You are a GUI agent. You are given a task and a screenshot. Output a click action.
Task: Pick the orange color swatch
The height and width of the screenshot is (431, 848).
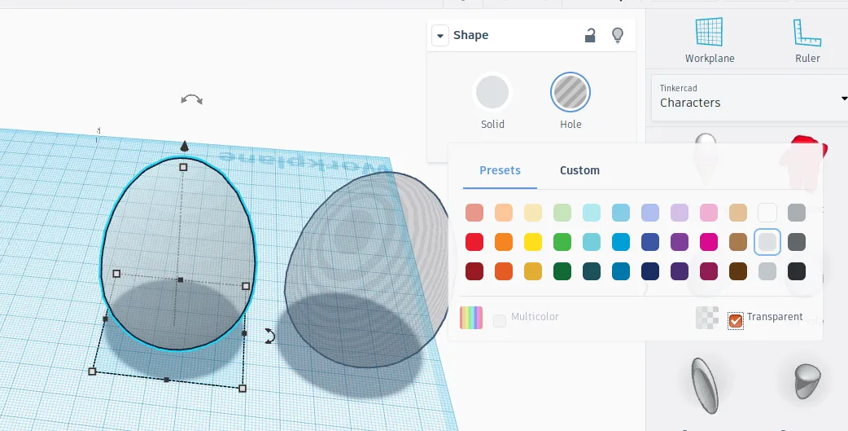tap(504, 242)
